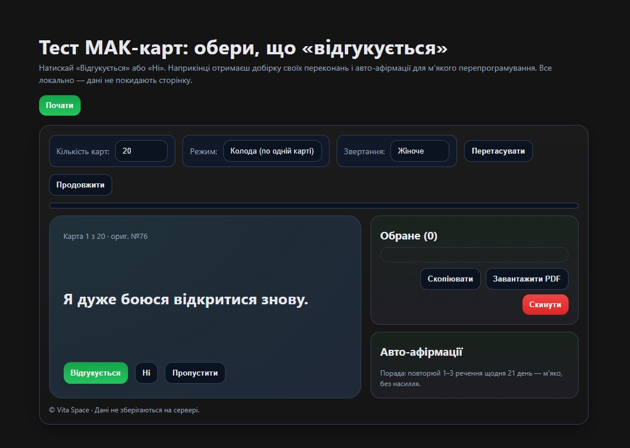Click Завантажити PDF
The height and width of the screenshot is (448, 630).
point(527,279)
